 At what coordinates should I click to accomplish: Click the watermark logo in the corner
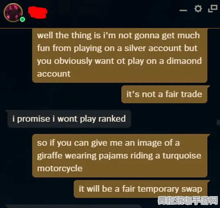coord(188,201)
